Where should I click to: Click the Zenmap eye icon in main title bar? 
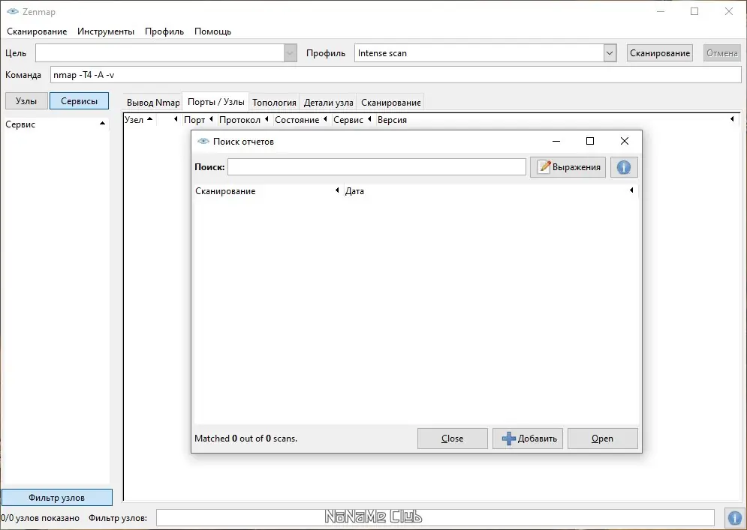13,11
